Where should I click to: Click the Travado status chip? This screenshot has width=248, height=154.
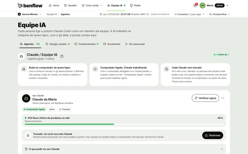(64, 109)
